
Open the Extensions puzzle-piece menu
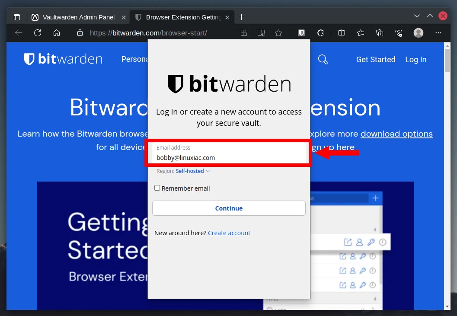(x=321, y=33)
